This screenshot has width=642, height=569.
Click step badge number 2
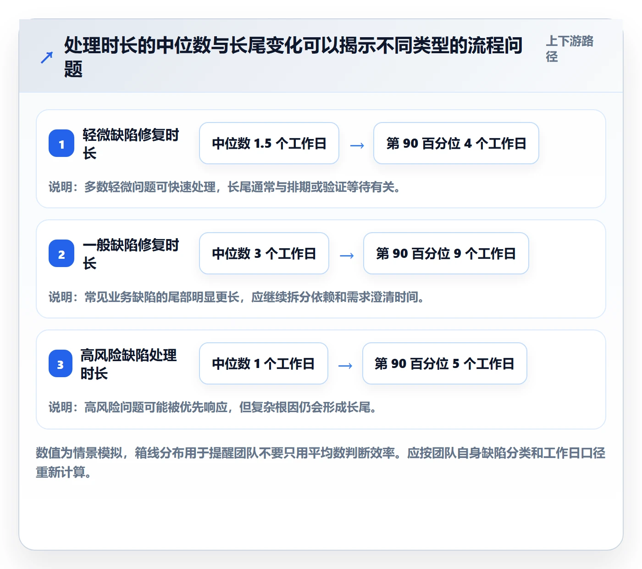coord(61,254)
